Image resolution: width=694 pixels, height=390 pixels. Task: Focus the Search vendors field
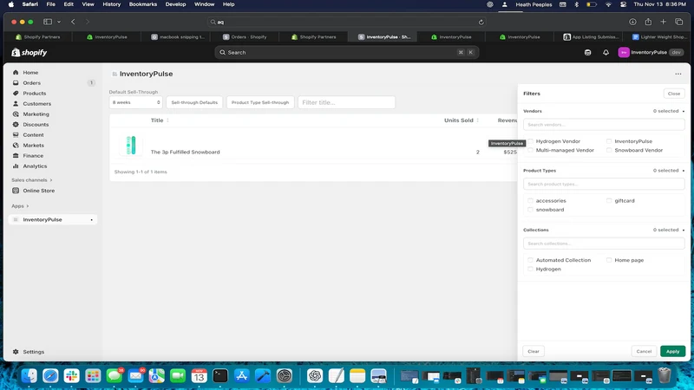point(604,125)
